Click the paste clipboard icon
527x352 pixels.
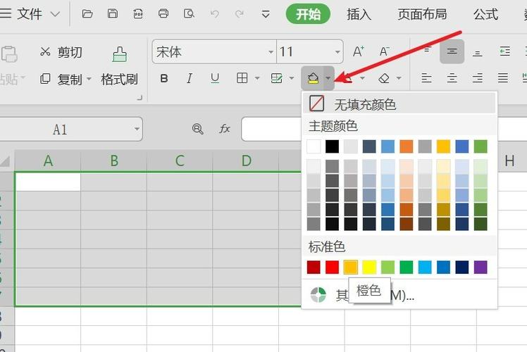pyautogui.click(x=9, y=54)
